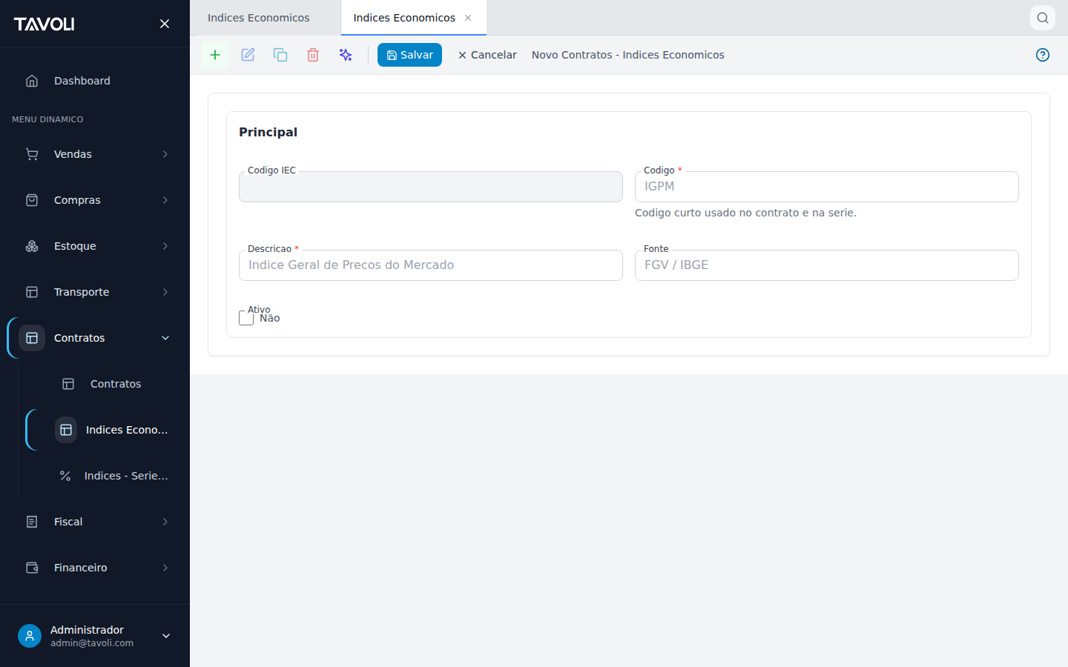Open Dashboard from the sidebar
This screenshot has width=1068, height=667.
pos(95,81)
